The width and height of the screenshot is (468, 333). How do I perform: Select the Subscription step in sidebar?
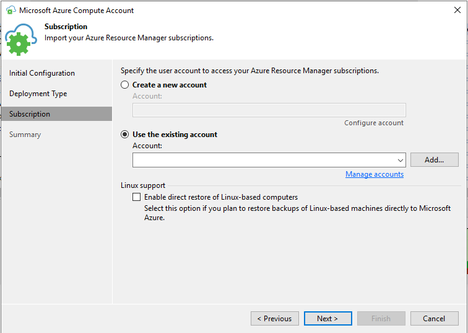click(30, 114)
